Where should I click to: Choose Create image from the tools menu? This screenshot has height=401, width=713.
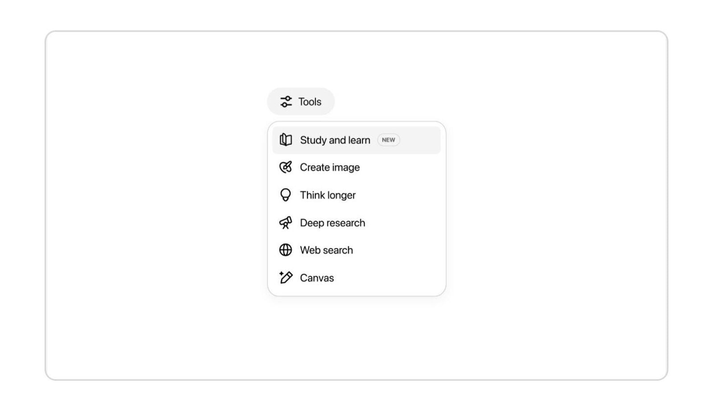point(330,167)
